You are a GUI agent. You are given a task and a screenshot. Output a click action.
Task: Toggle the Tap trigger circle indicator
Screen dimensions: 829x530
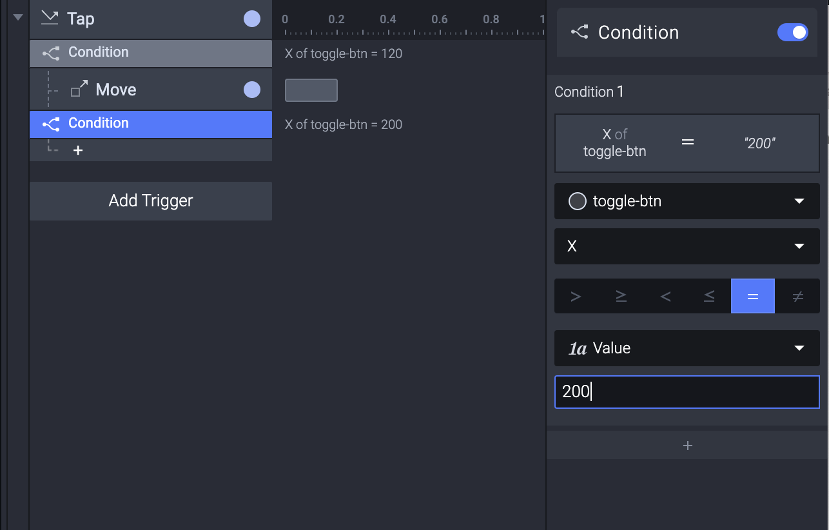click(252, 19)
